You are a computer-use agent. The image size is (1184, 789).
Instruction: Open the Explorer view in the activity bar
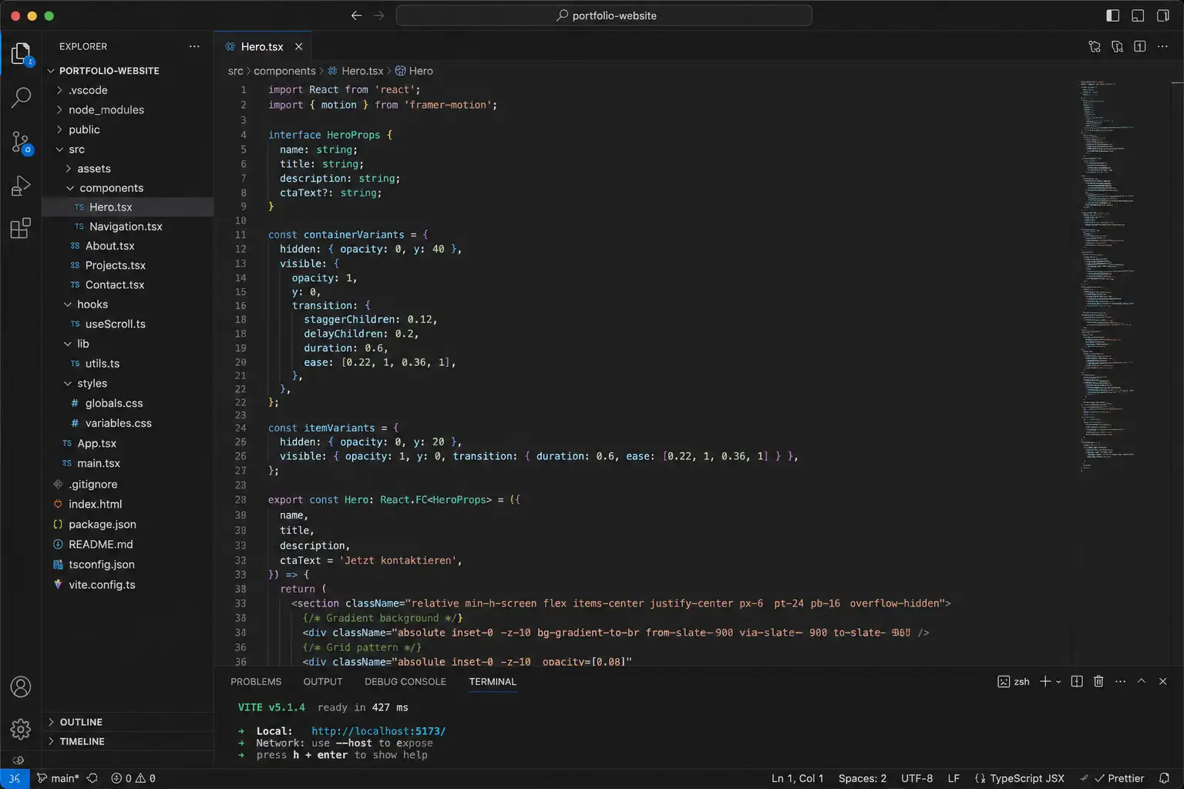click(x=21, y=53)
